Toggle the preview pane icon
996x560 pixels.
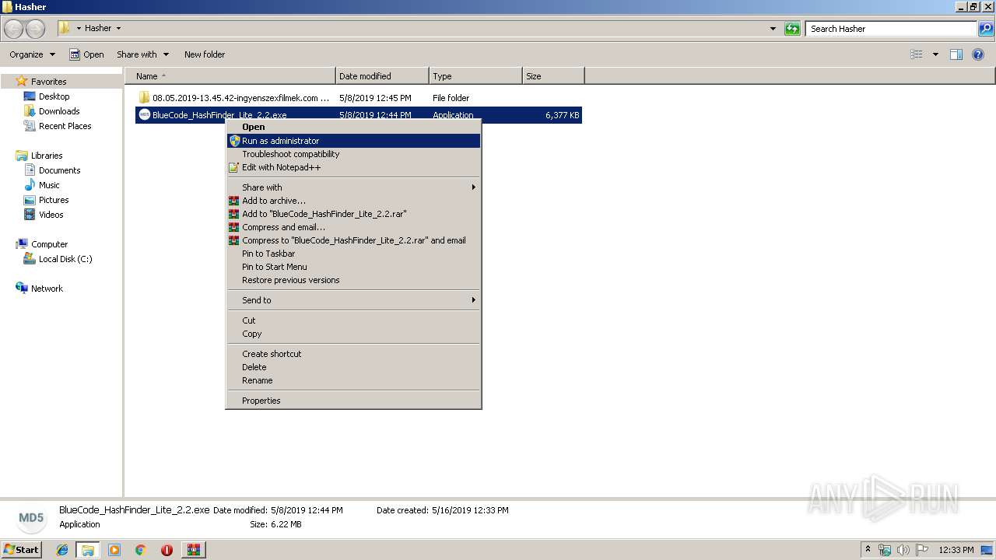click(956, 54)
